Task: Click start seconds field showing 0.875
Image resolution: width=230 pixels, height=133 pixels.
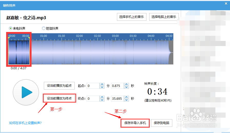Action: [117, 86]
